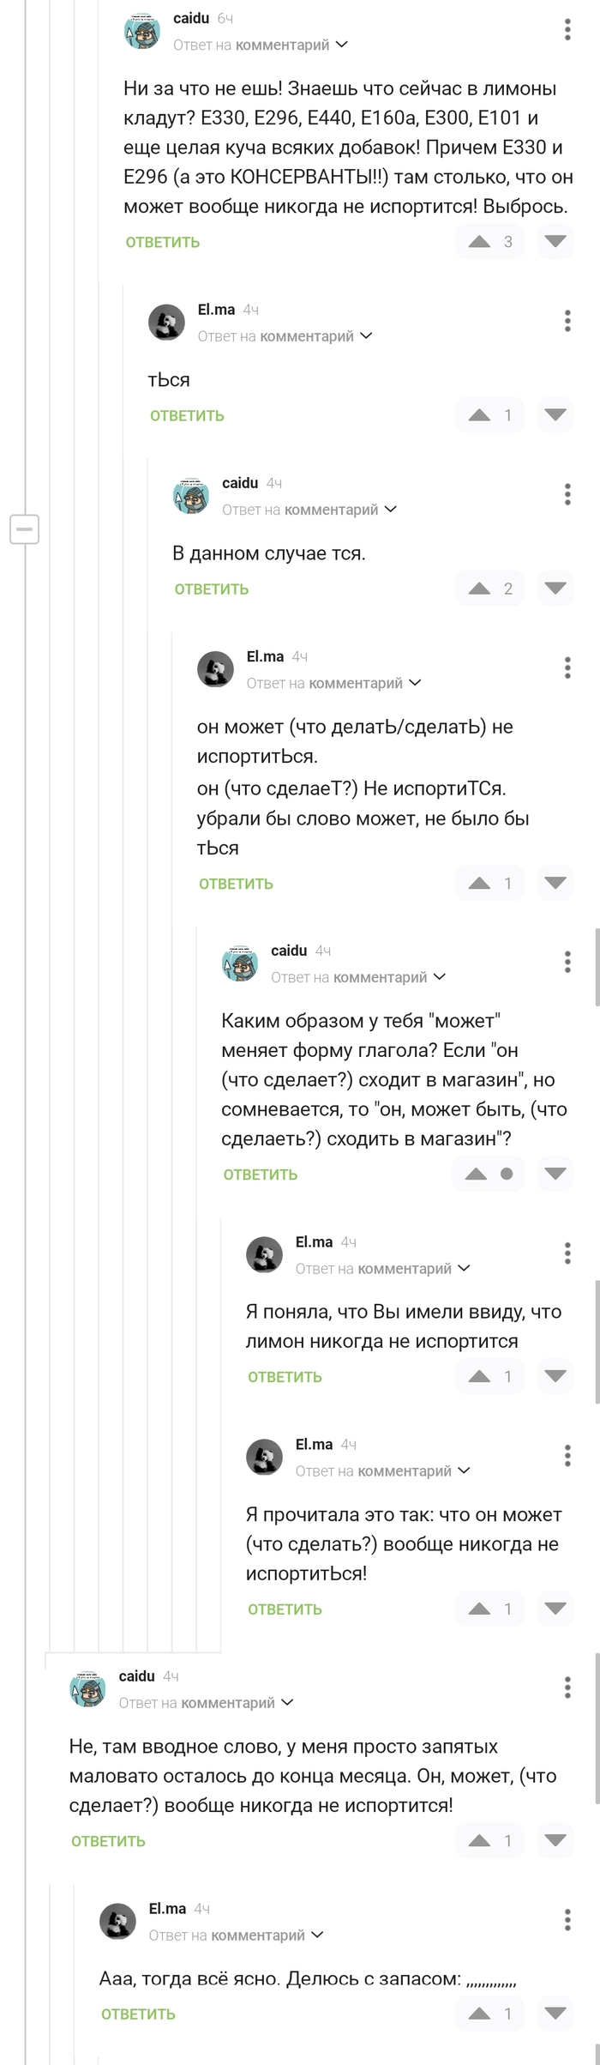600x2065 pixels.
Task: Downvote El.ma's "тЬся" comment
Action: click(555, 415)
